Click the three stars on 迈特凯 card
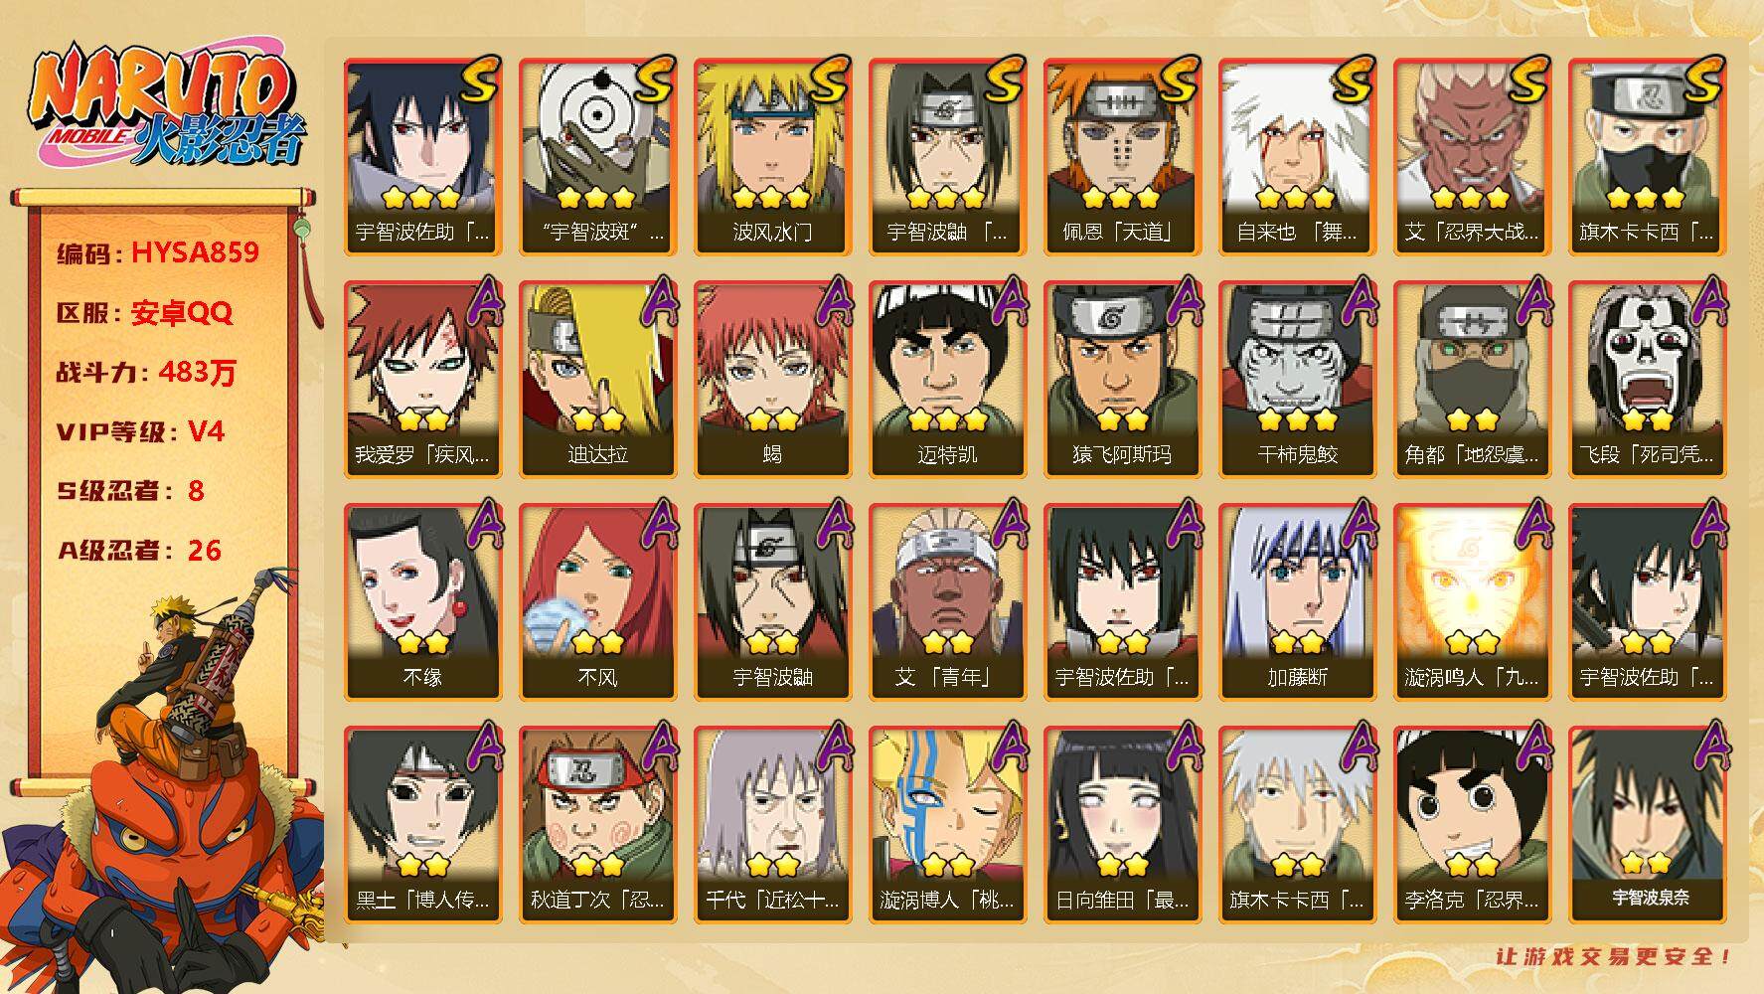 (947, 419)
